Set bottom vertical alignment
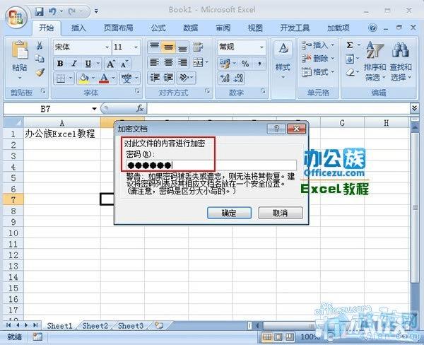Viewport: 424px width, 345px height. pos(182,47)
